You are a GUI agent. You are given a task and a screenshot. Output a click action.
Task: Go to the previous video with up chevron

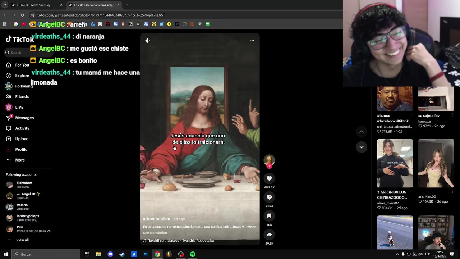pyautogui.click(x=362, y=132)
